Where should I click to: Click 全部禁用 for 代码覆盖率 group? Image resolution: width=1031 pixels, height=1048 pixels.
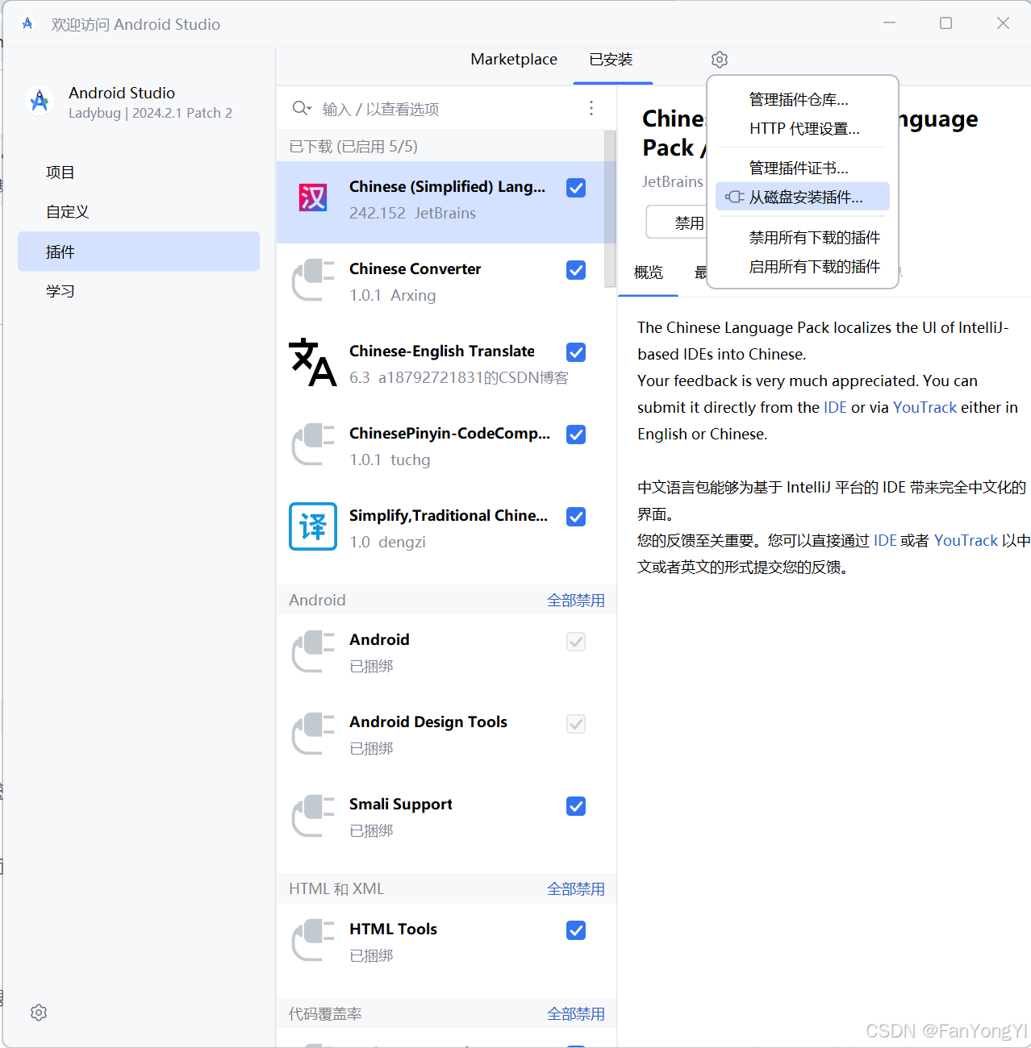coord(576,1014)
